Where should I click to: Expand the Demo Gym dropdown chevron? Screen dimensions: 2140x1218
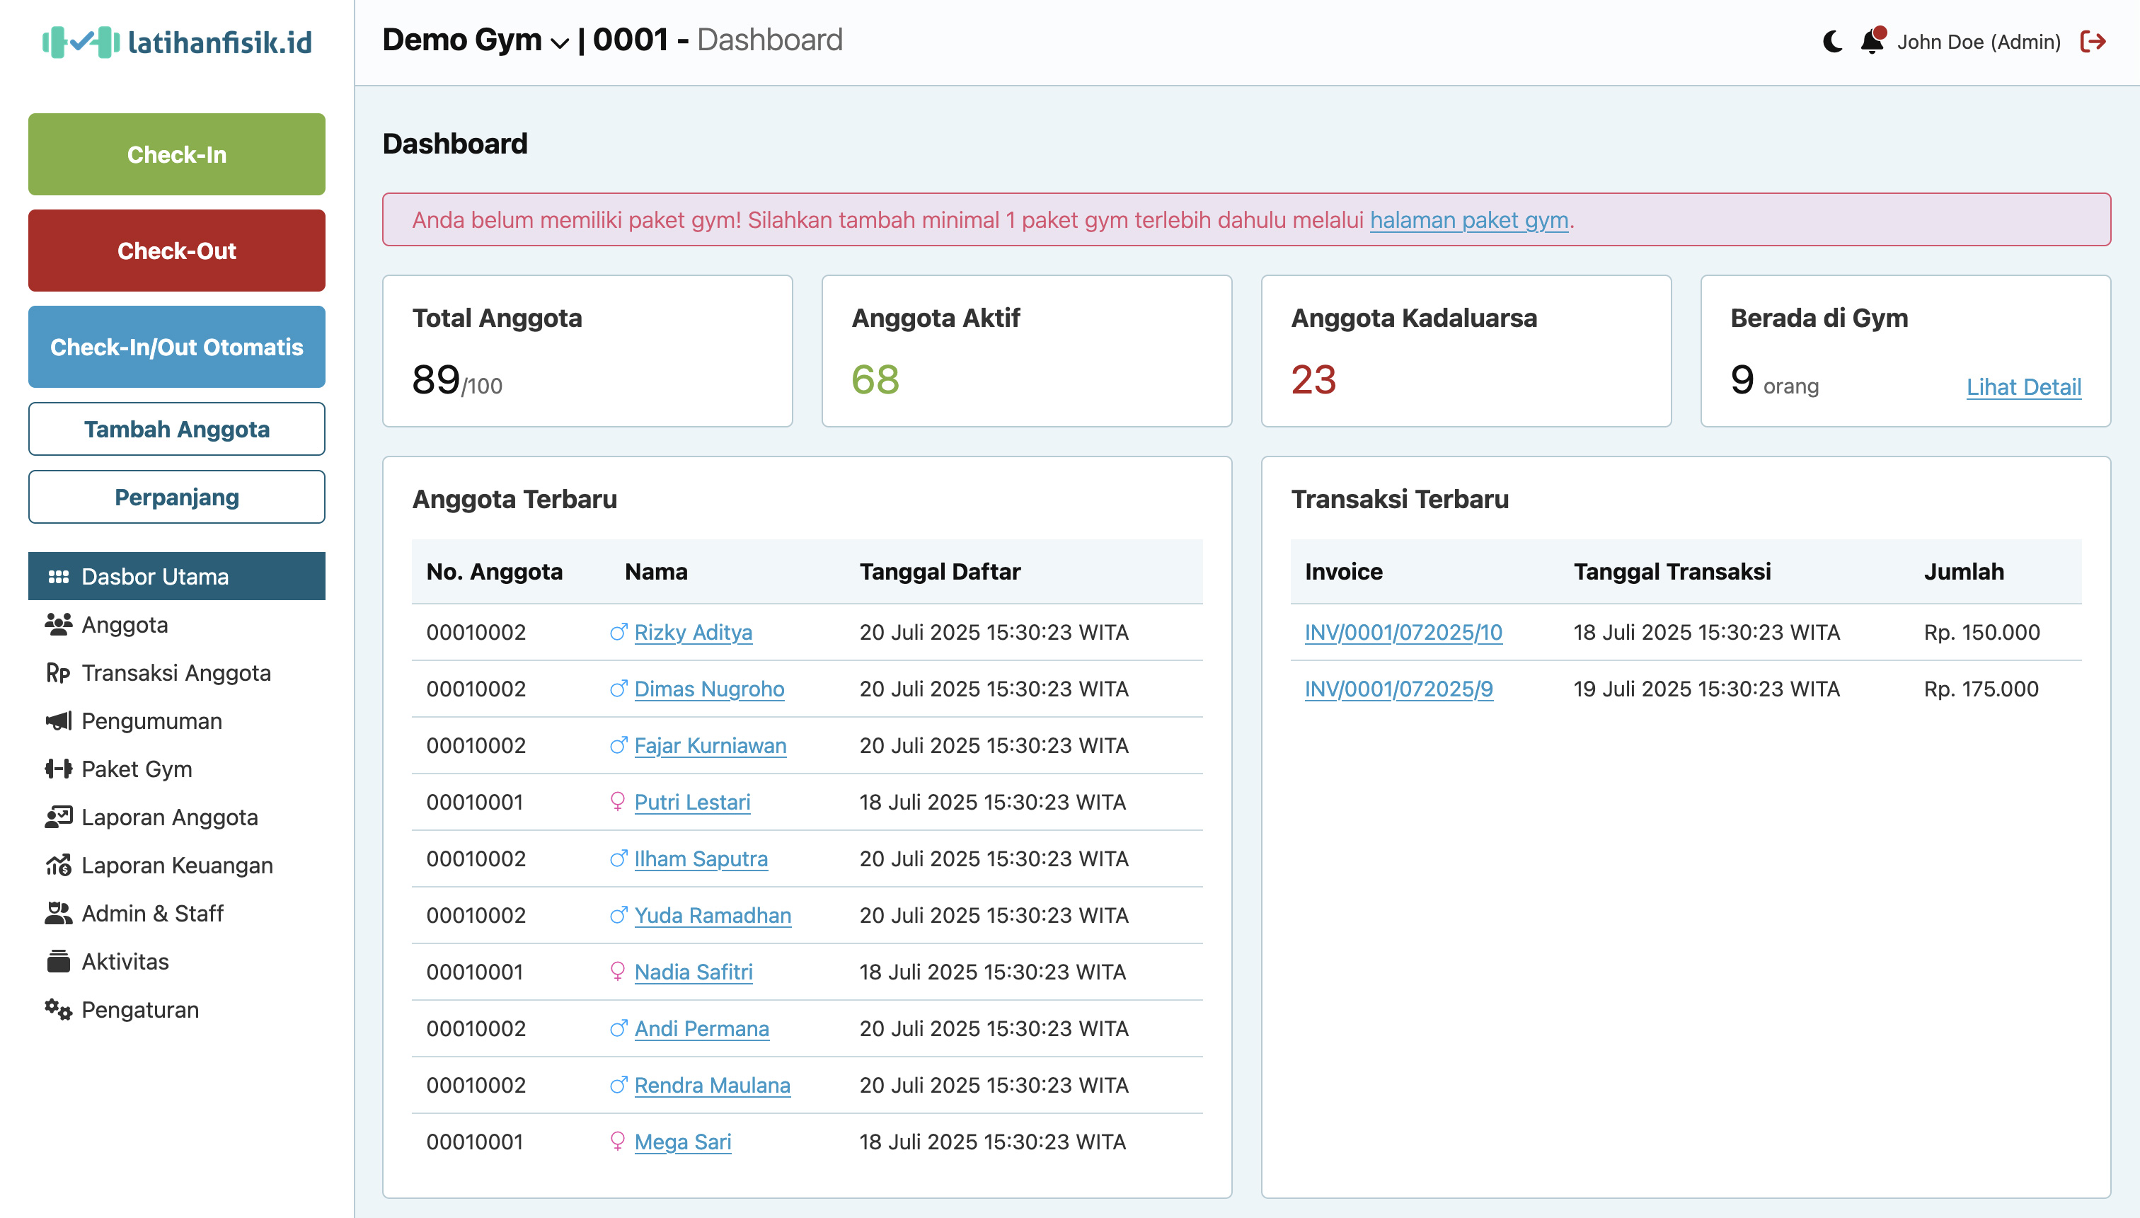[x=560, y=42]
